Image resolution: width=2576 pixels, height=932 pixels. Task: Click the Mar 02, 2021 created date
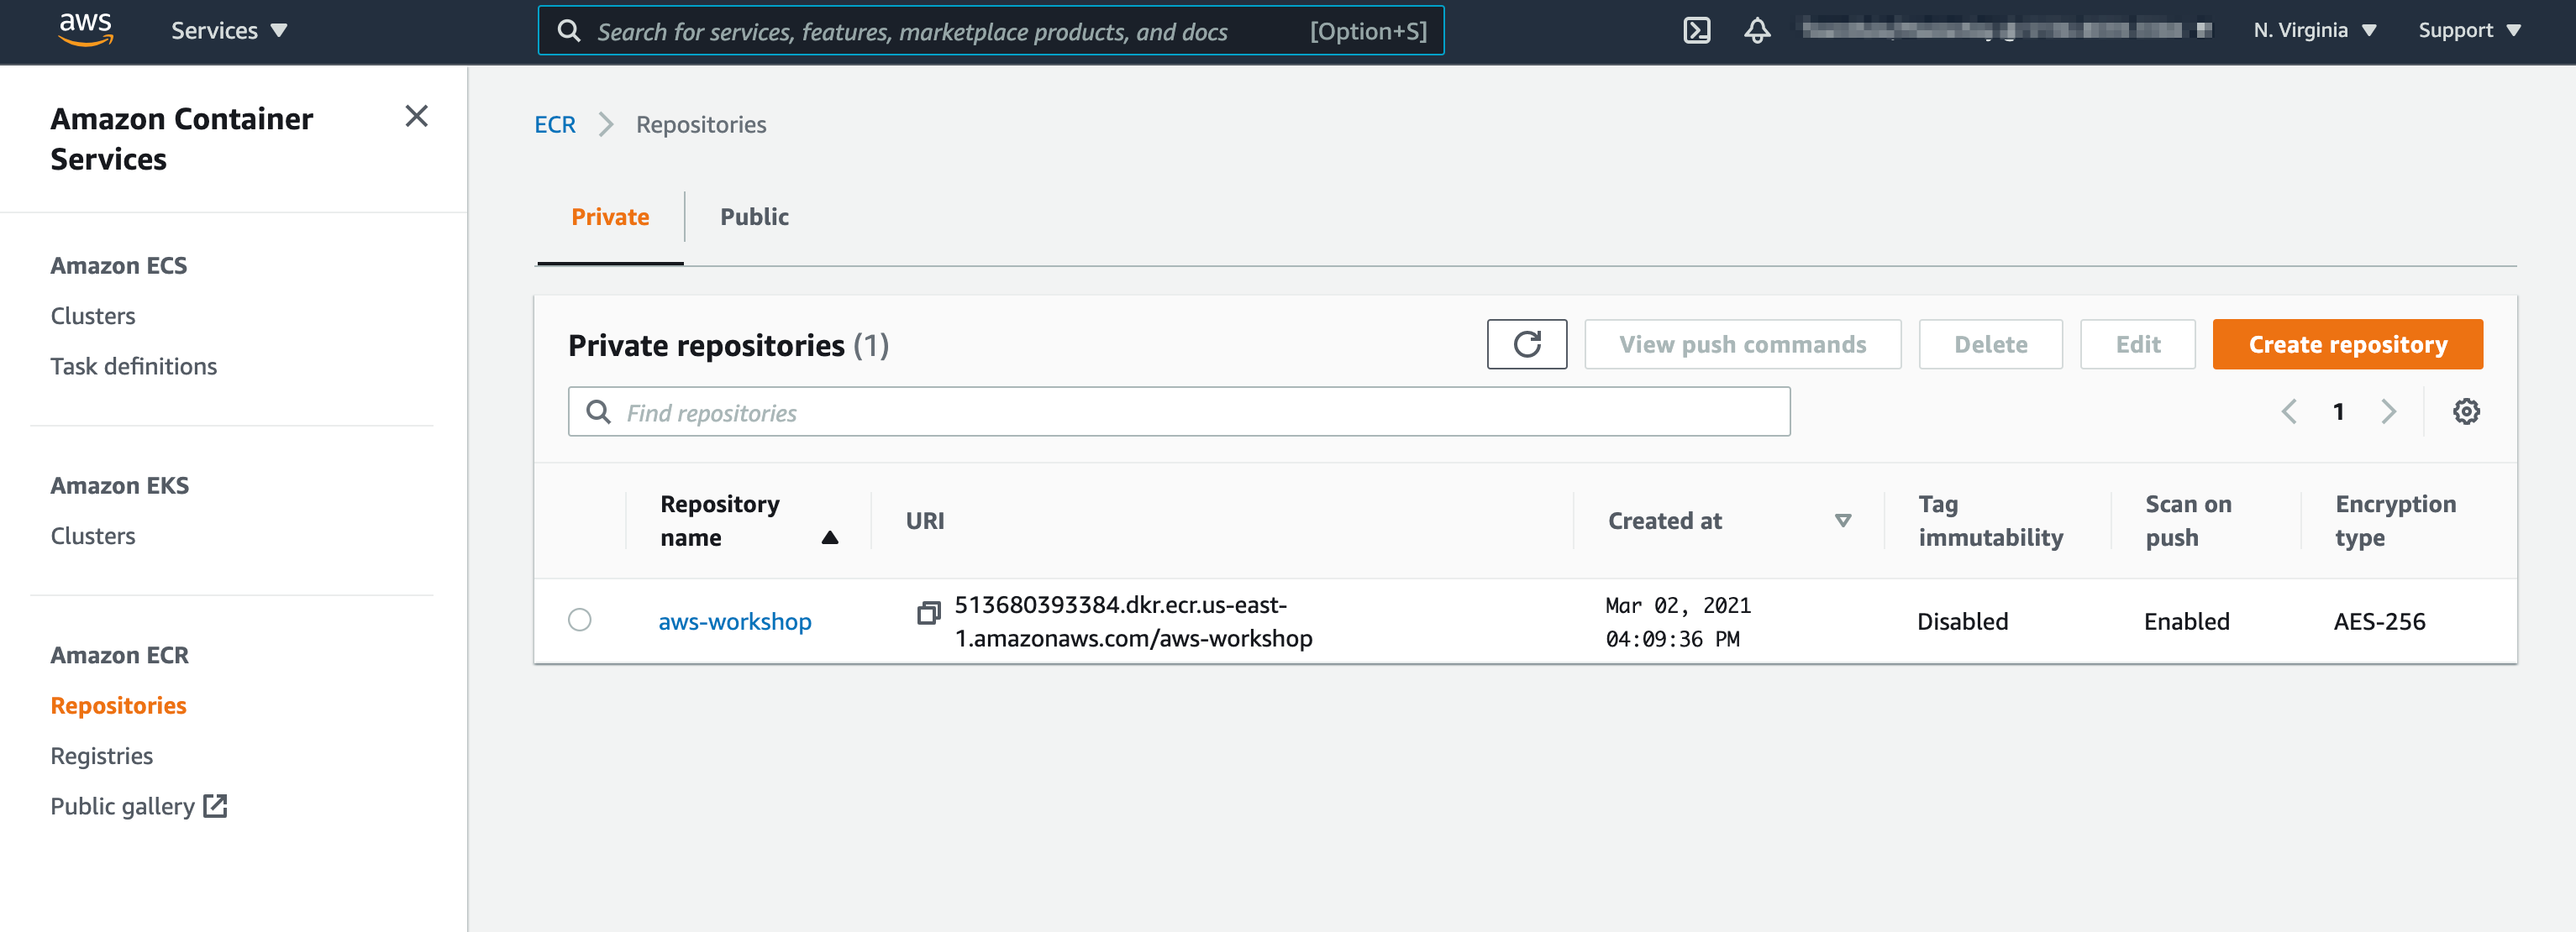pyautogui.click(x=1677, y=621)
